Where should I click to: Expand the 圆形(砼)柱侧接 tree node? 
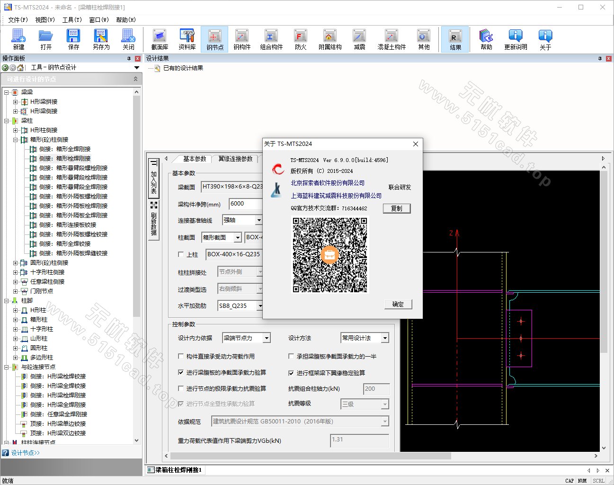pos(15,262)
